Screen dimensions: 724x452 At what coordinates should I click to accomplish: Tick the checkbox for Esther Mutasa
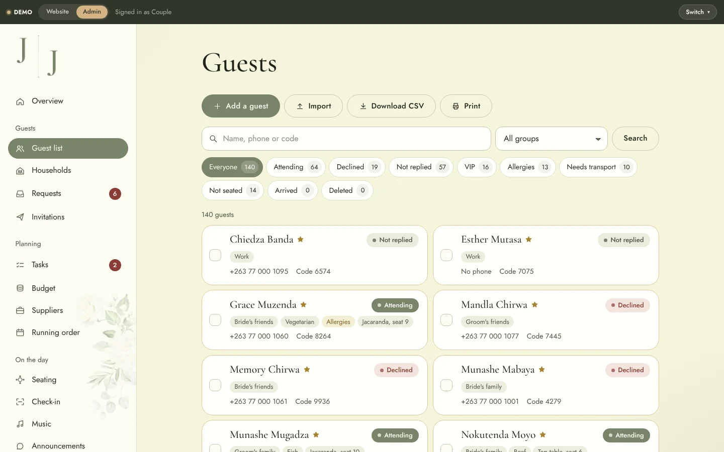[x=446, y=255]
